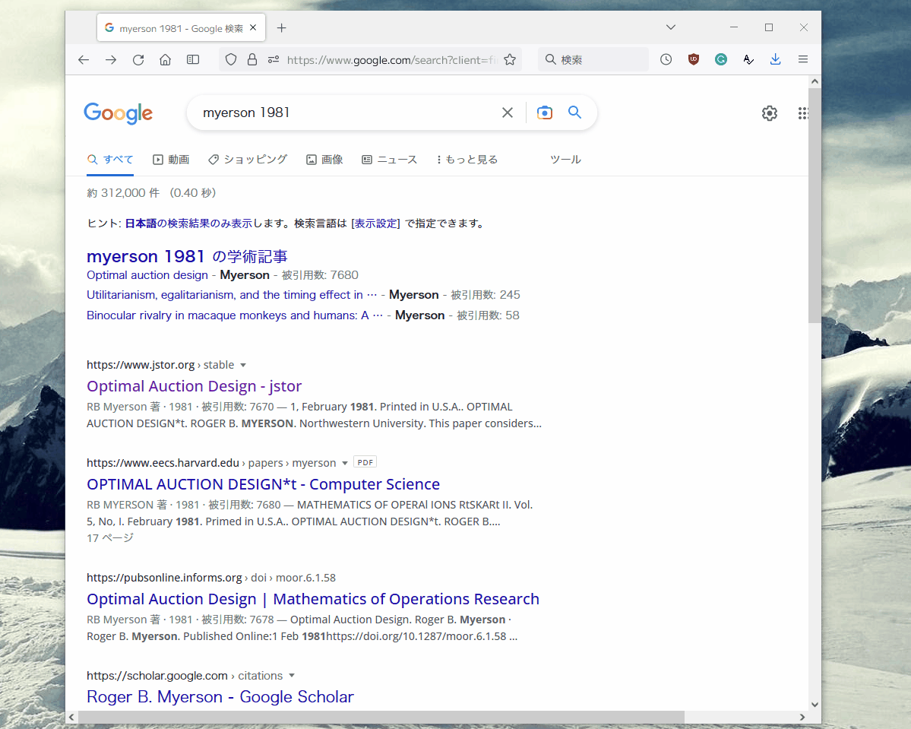The height and width of the screenshot is (729, 911).
Task: Switch to the 画像 tab
Action: (324, 160)
